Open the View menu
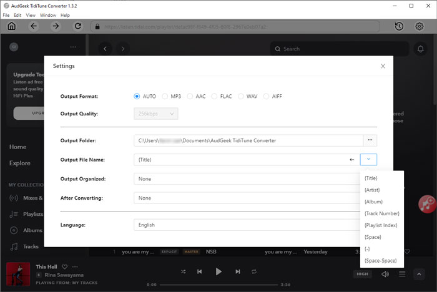 coord(31,15)
